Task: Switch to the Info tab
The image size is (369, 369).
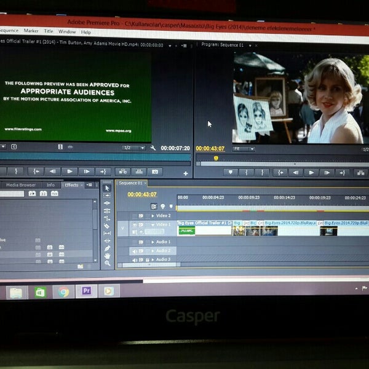Action: 50,184
